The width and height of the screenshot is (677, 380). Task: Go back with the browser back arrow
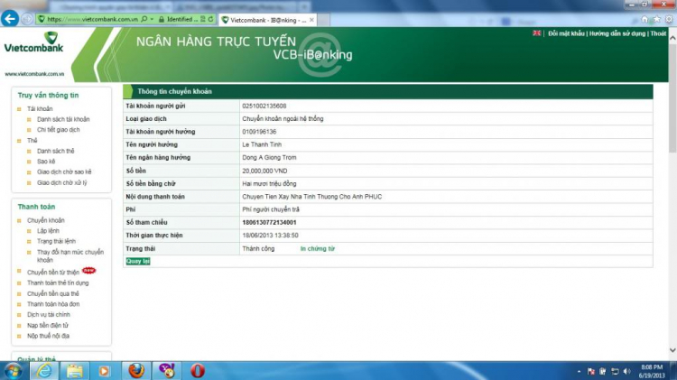[x=10, y=19]
